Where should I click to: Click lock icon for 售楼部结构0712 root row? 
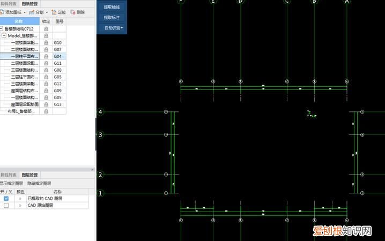47,28
